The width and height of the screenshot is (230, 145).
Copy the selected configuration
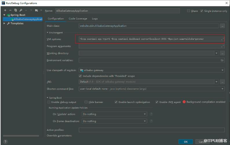tap(16, 10)
